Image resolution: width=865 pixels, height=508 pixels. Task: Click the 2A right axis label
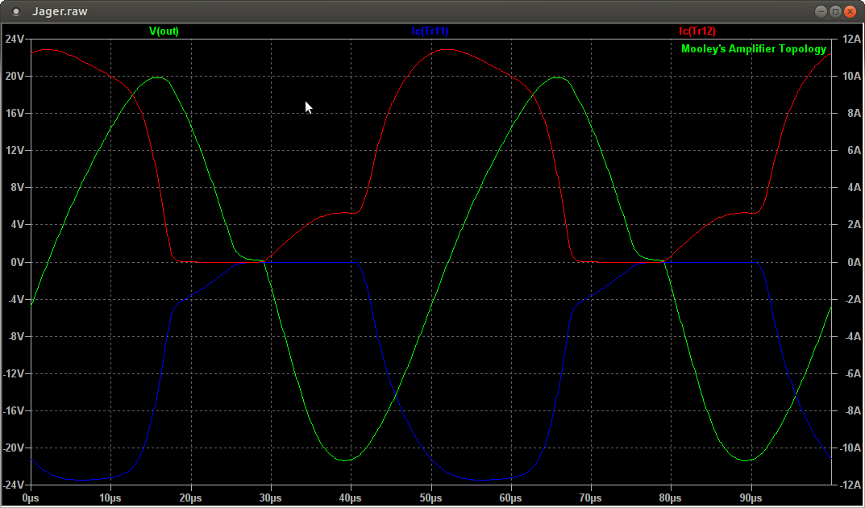click(x=854, y=224)
